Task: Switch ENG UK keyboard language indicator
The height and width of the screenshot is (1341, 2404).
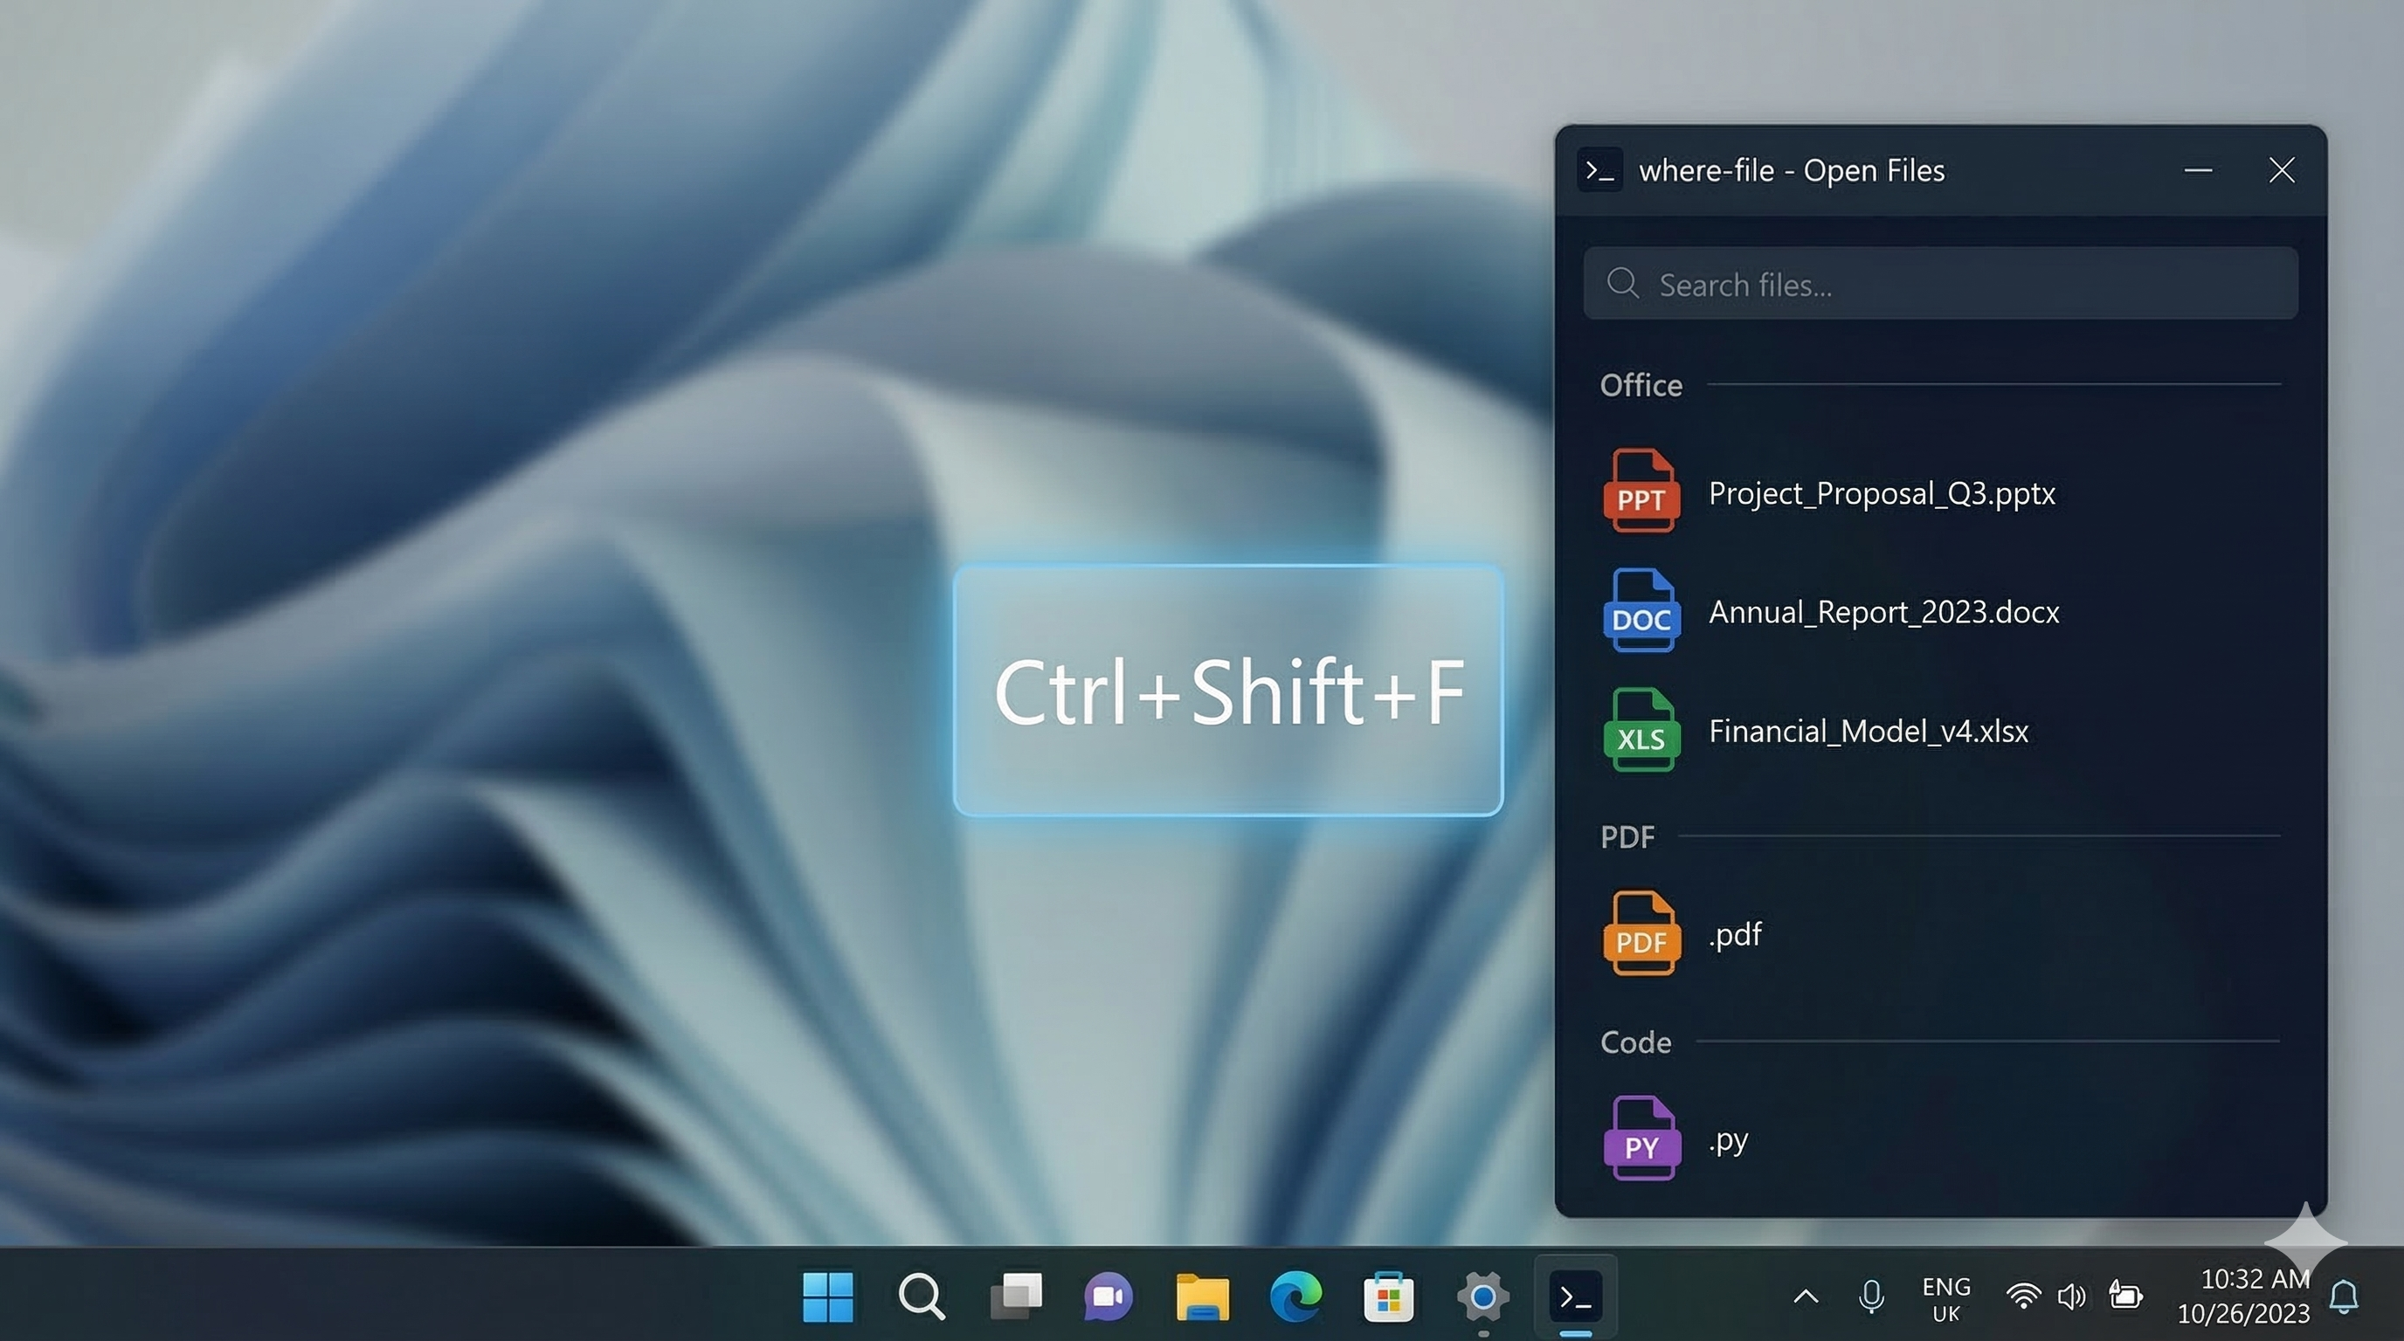Action: pyautogui.click(x=1945, y=1299)
